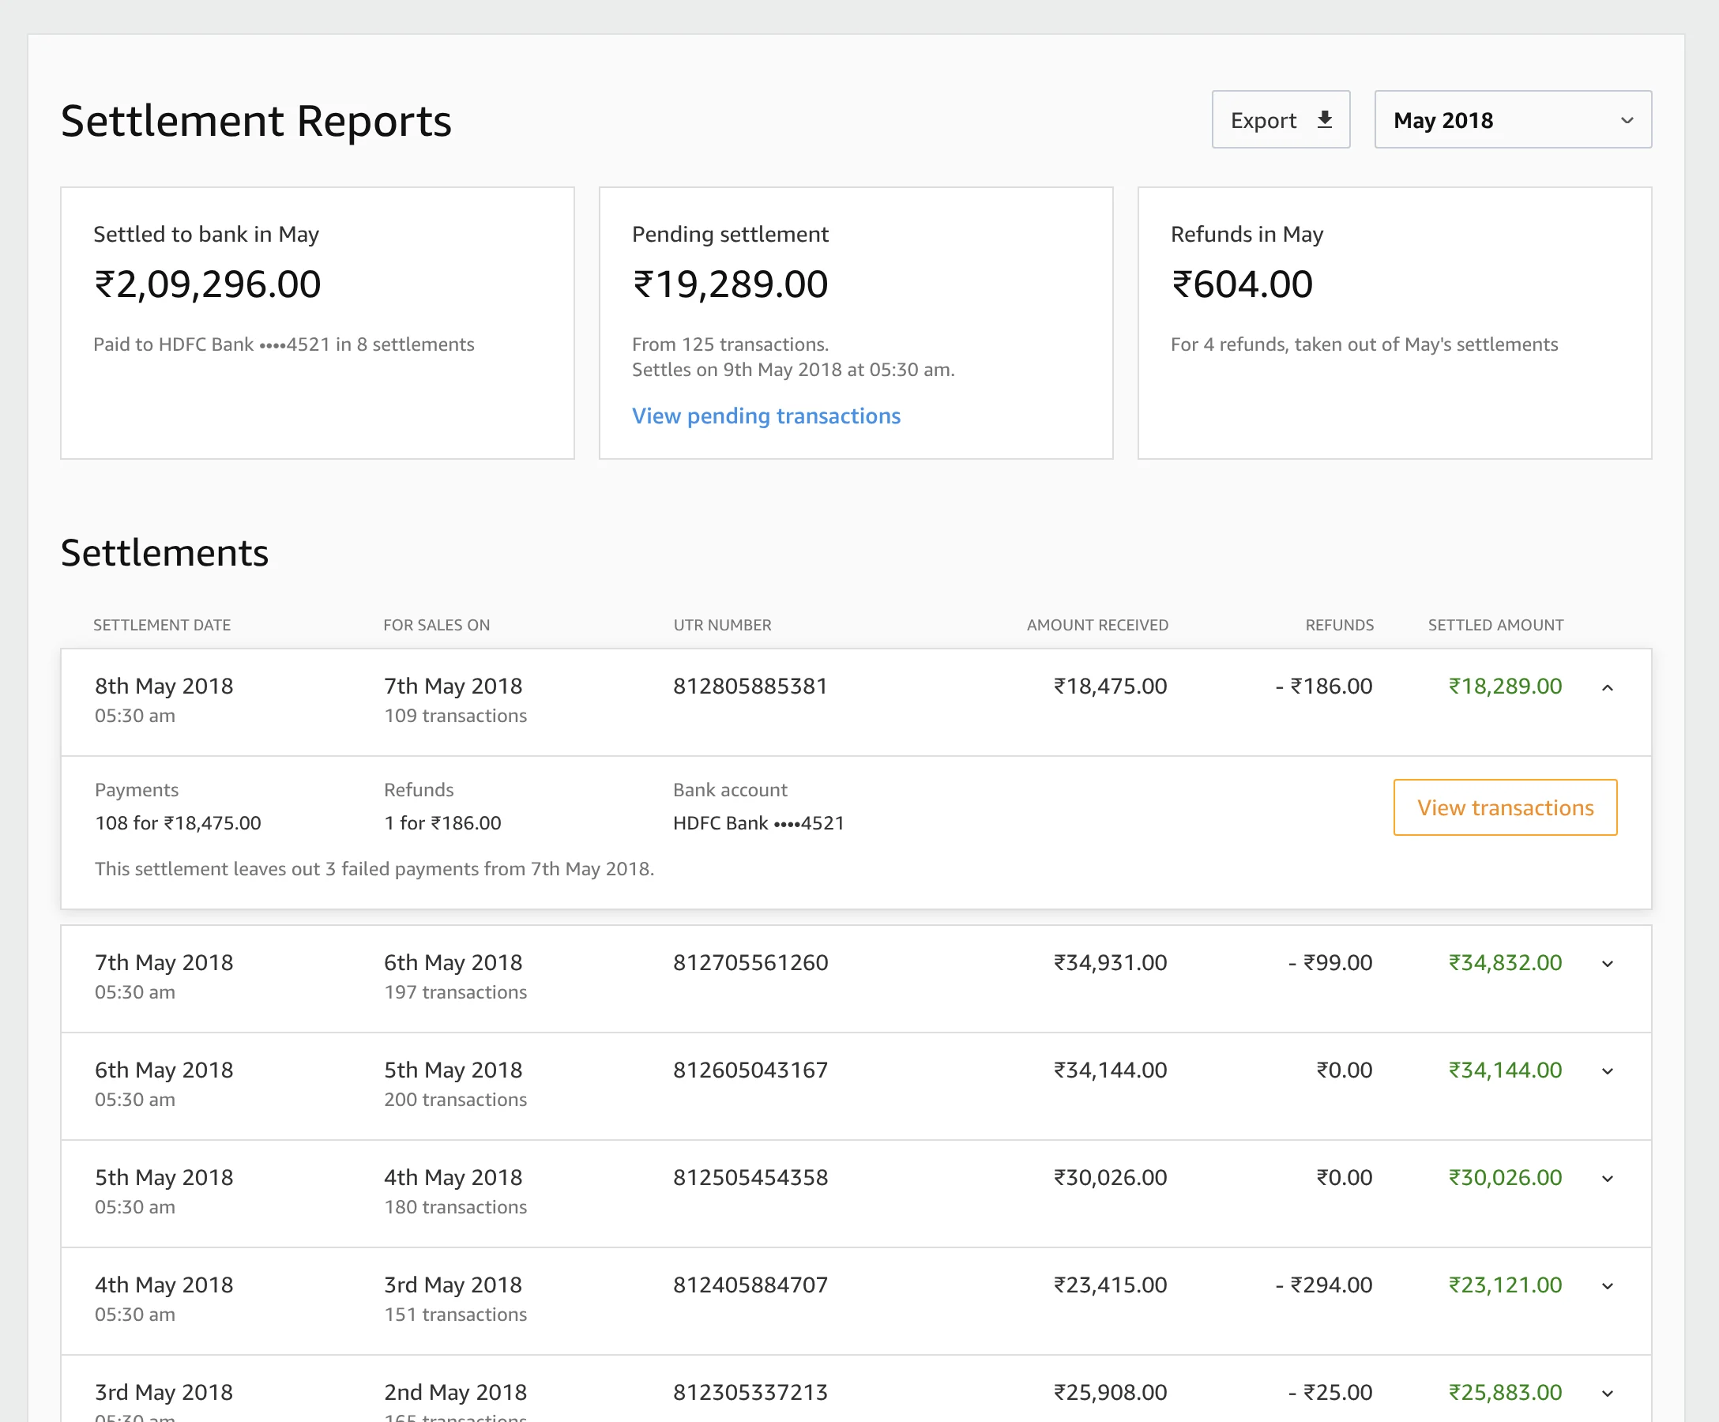This screenshot has height=1422, width=1719.
Task: Expand the 5th May 2018 settlement row
Action: click(1608, 1178)
